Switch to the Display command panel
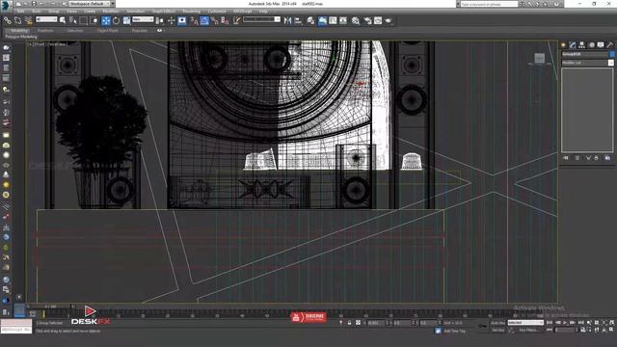617x347 pixels. click(601, 45)
